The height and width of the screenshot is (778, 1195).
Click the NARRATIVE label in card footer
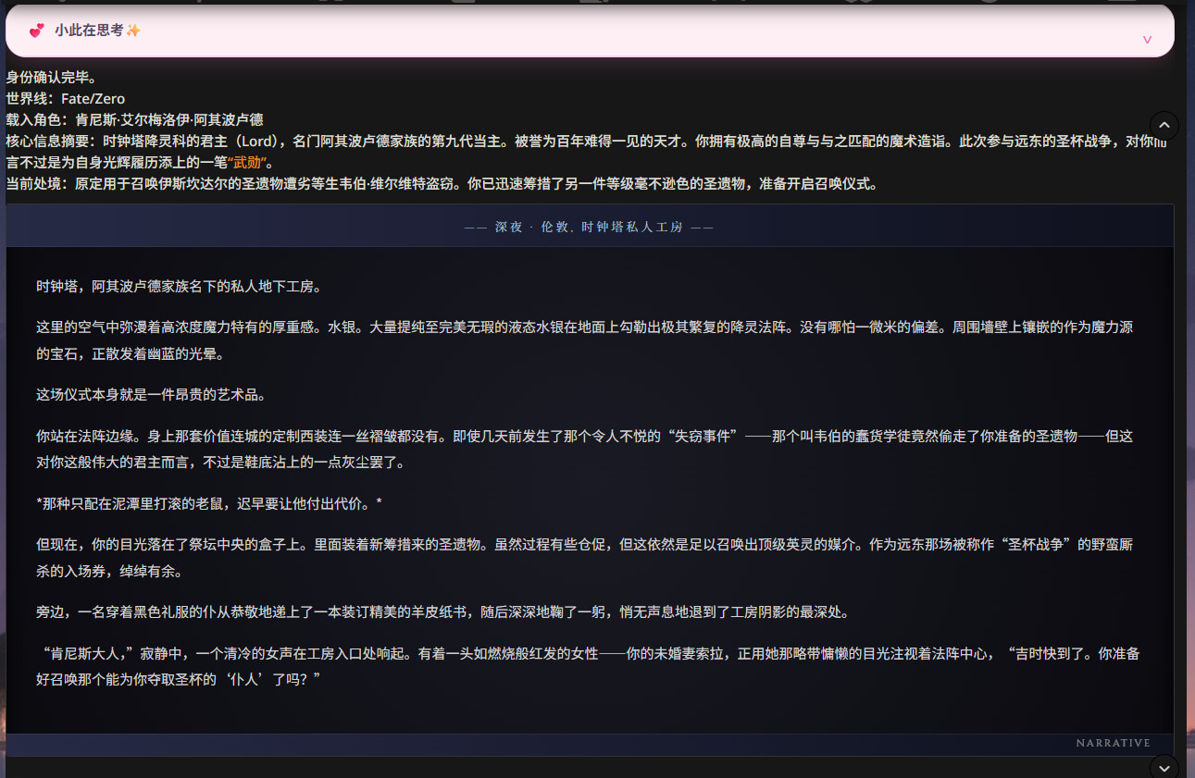tap(1114, 743)
